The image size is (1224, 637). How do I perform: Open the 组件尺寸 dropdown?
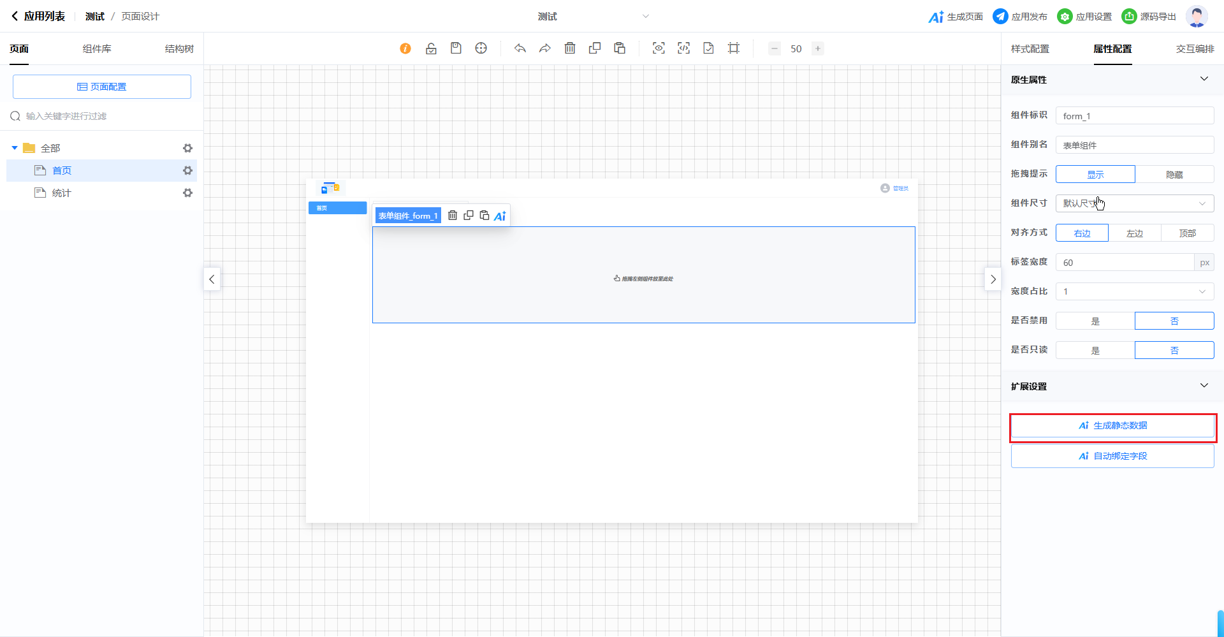tap(1135, 203)
